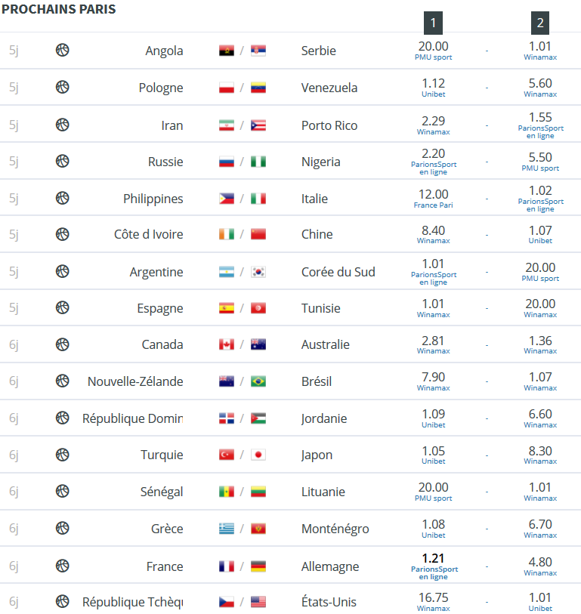Choose the 5.60 Winamax odds for Venezuela

[540, 88]
